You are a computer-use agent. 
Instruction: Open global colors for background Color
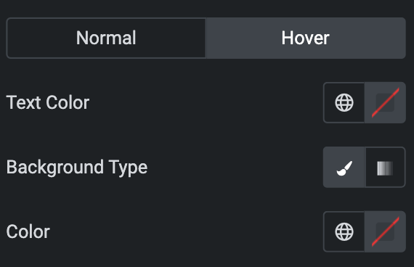point(344,231)
